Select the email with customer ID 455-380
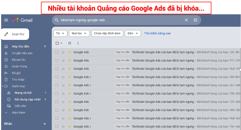241x130 pixels. coord(57,110)
